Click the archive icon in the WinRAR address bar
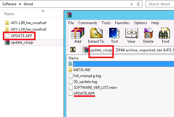 [86, 50]
